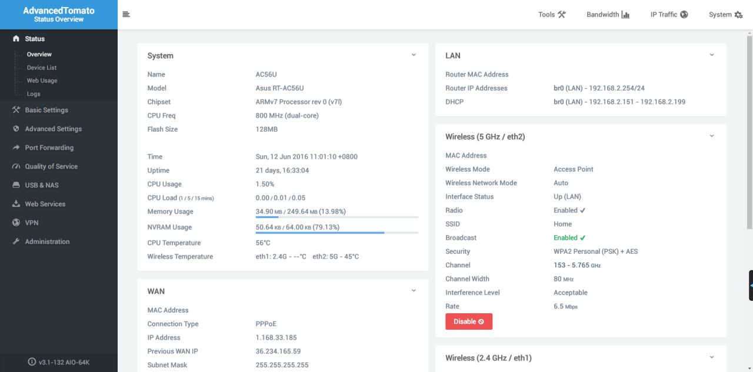Screen dimensions: 753x372
Task: Collapse the WAN panel
Action: coord(414,291)
